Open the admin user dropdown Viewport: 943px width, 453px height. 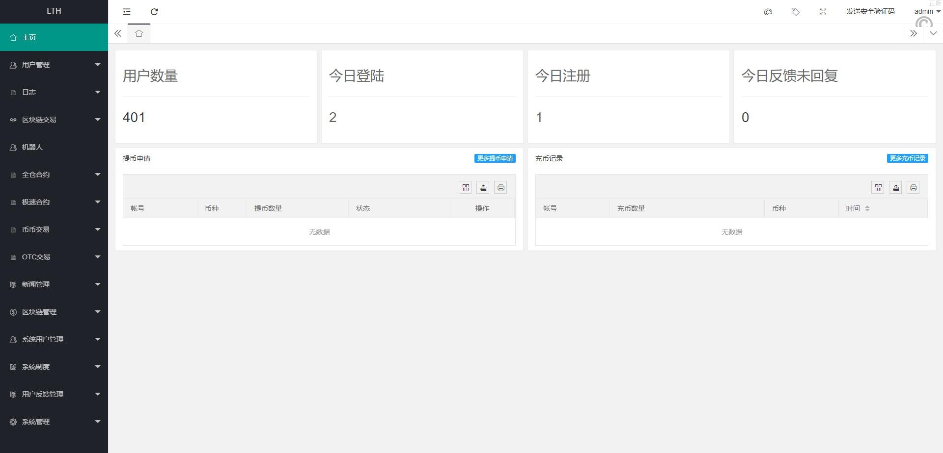(927, 11)
